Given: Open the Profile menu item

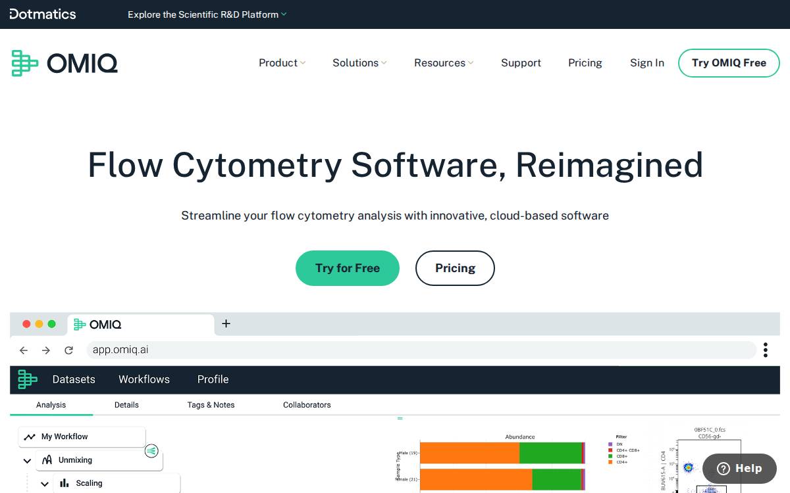Looking at the screenshot, I should tap(213, 379).
